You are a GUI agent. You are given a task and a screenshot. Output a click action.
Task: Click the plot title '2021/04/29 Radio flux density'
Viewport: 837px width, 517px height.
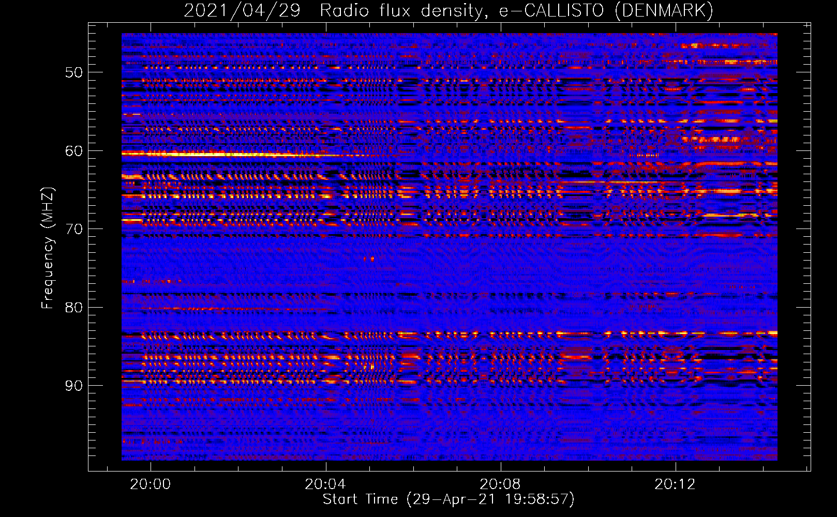[x=449, y=10]
